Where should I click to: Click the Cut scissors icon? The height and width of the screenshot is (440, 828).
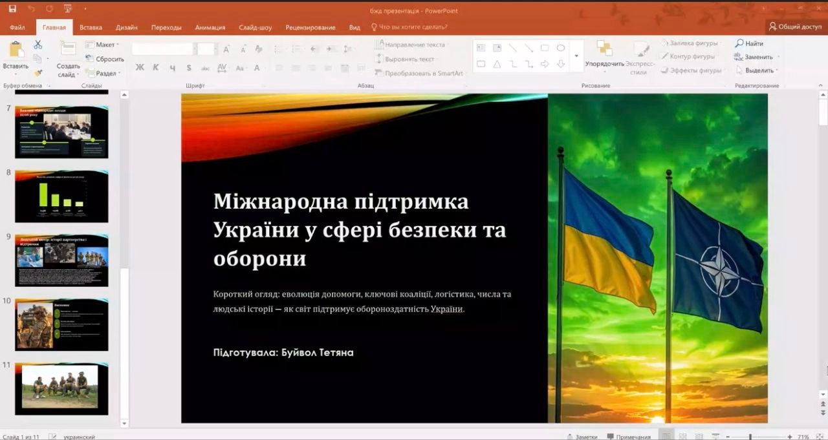38,45
